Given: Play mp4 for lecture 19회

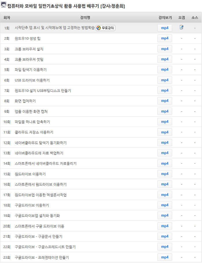Looking at the screenshot, I should (164, 216).
